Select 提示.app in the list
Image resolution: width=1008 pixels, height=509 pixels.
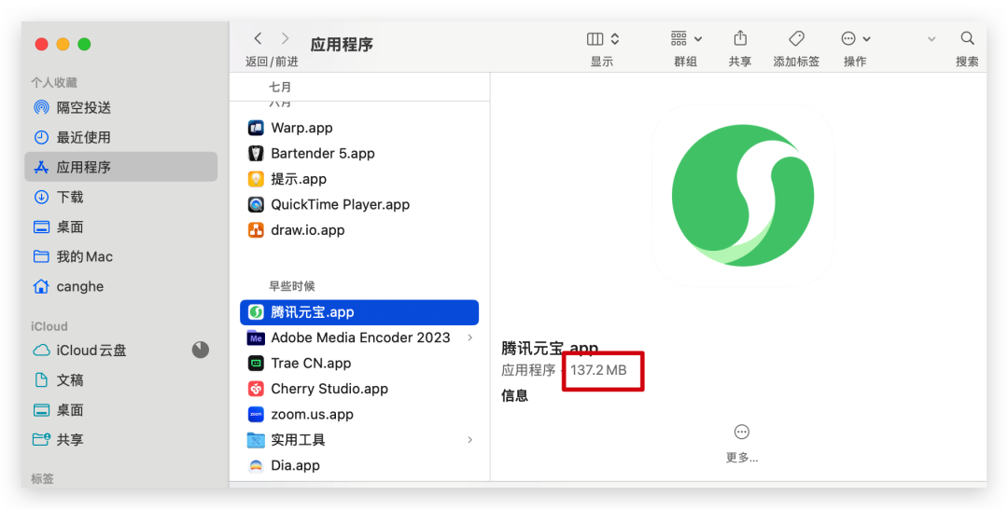tap(359, 179)
